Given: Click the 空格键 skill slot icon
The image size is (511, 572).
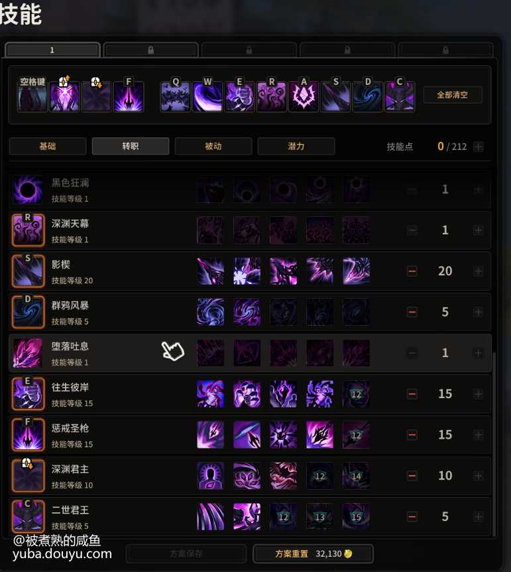Looking at the screenshot, I should point(32,97).
